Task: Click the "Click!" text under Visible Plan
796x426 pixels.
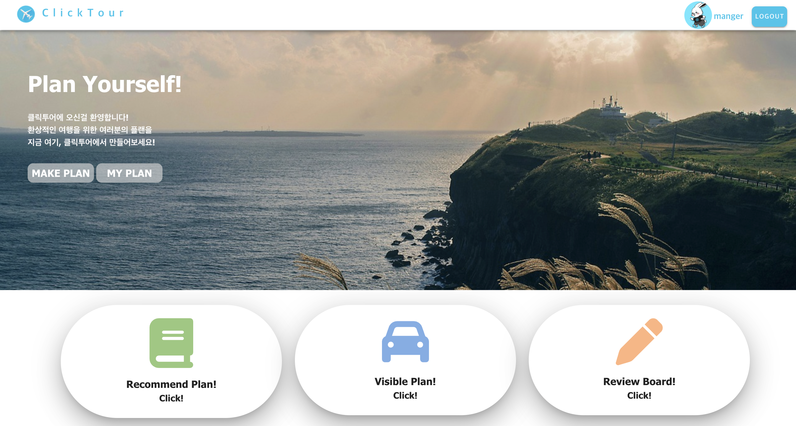Action: click(405, 395)
